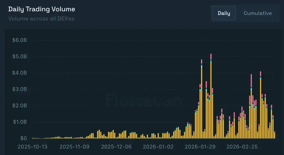Image resolution: width=284 pixels, height=155 pixels.
Task: Switch to the Cumulative view
Action: coord(258,13)
